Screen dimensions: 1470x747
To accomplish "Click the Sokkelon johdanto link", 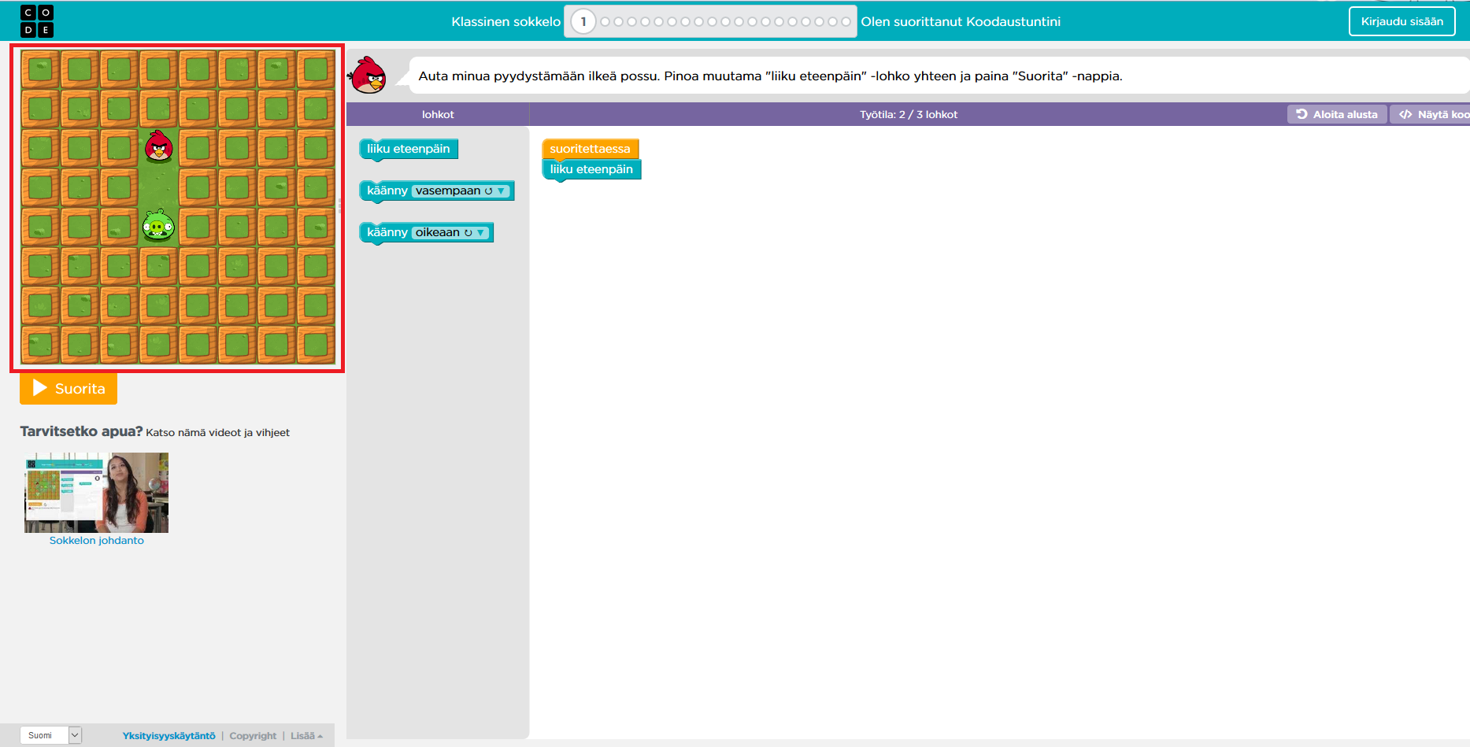I will (97, 541).
